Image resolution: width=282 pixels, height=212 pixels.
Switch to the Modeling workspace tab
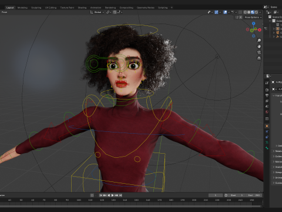(x=22, y=8)
